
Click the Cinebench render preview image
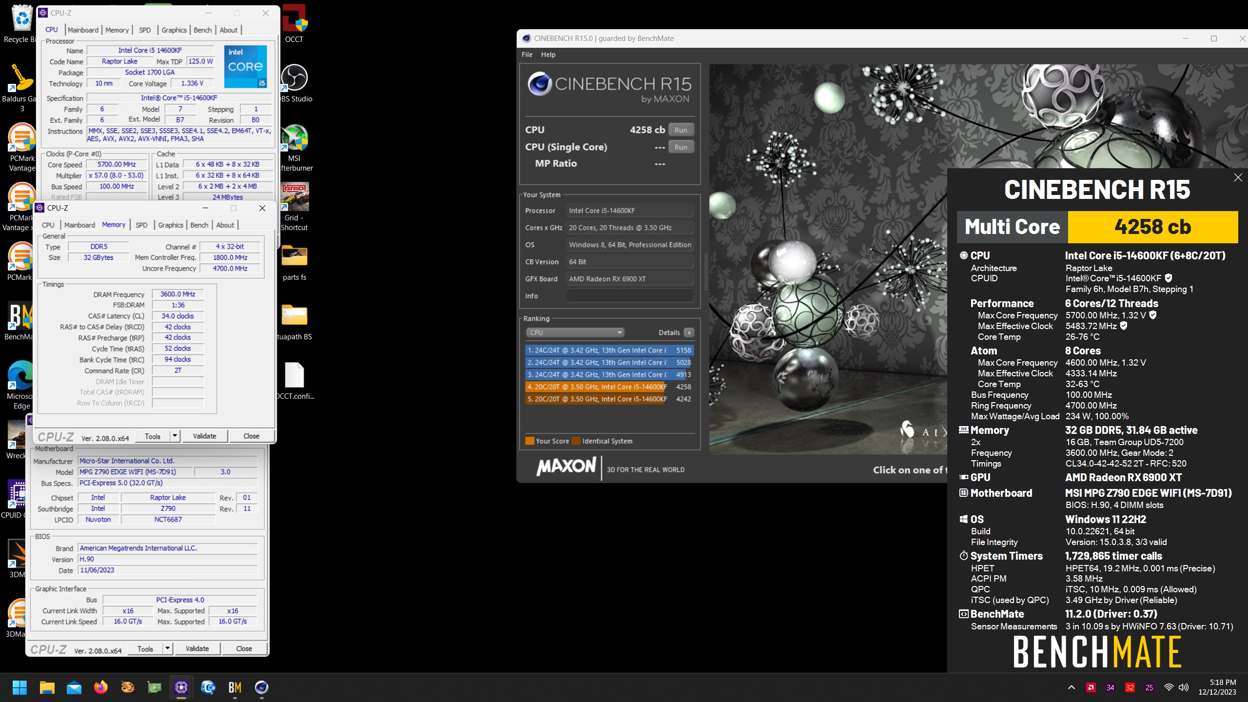coord(828,259)
